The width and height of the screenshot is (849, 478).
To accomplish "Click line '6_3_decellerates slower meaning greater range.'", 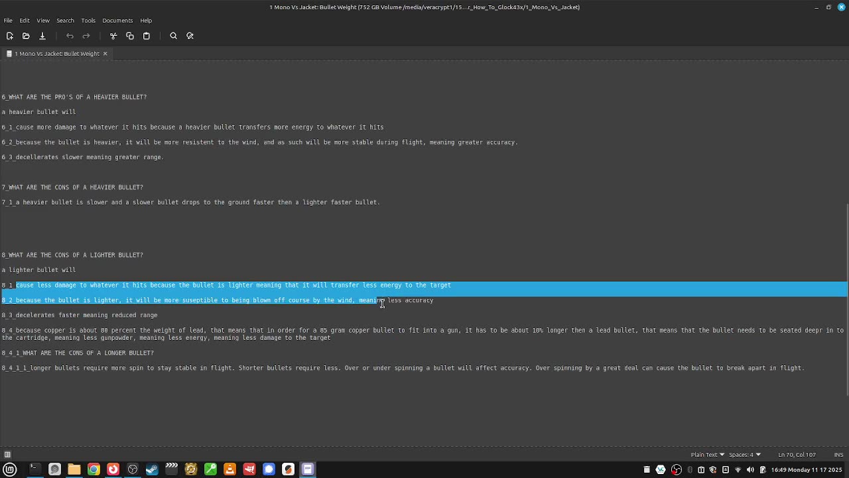I will [x=83, y=157].
